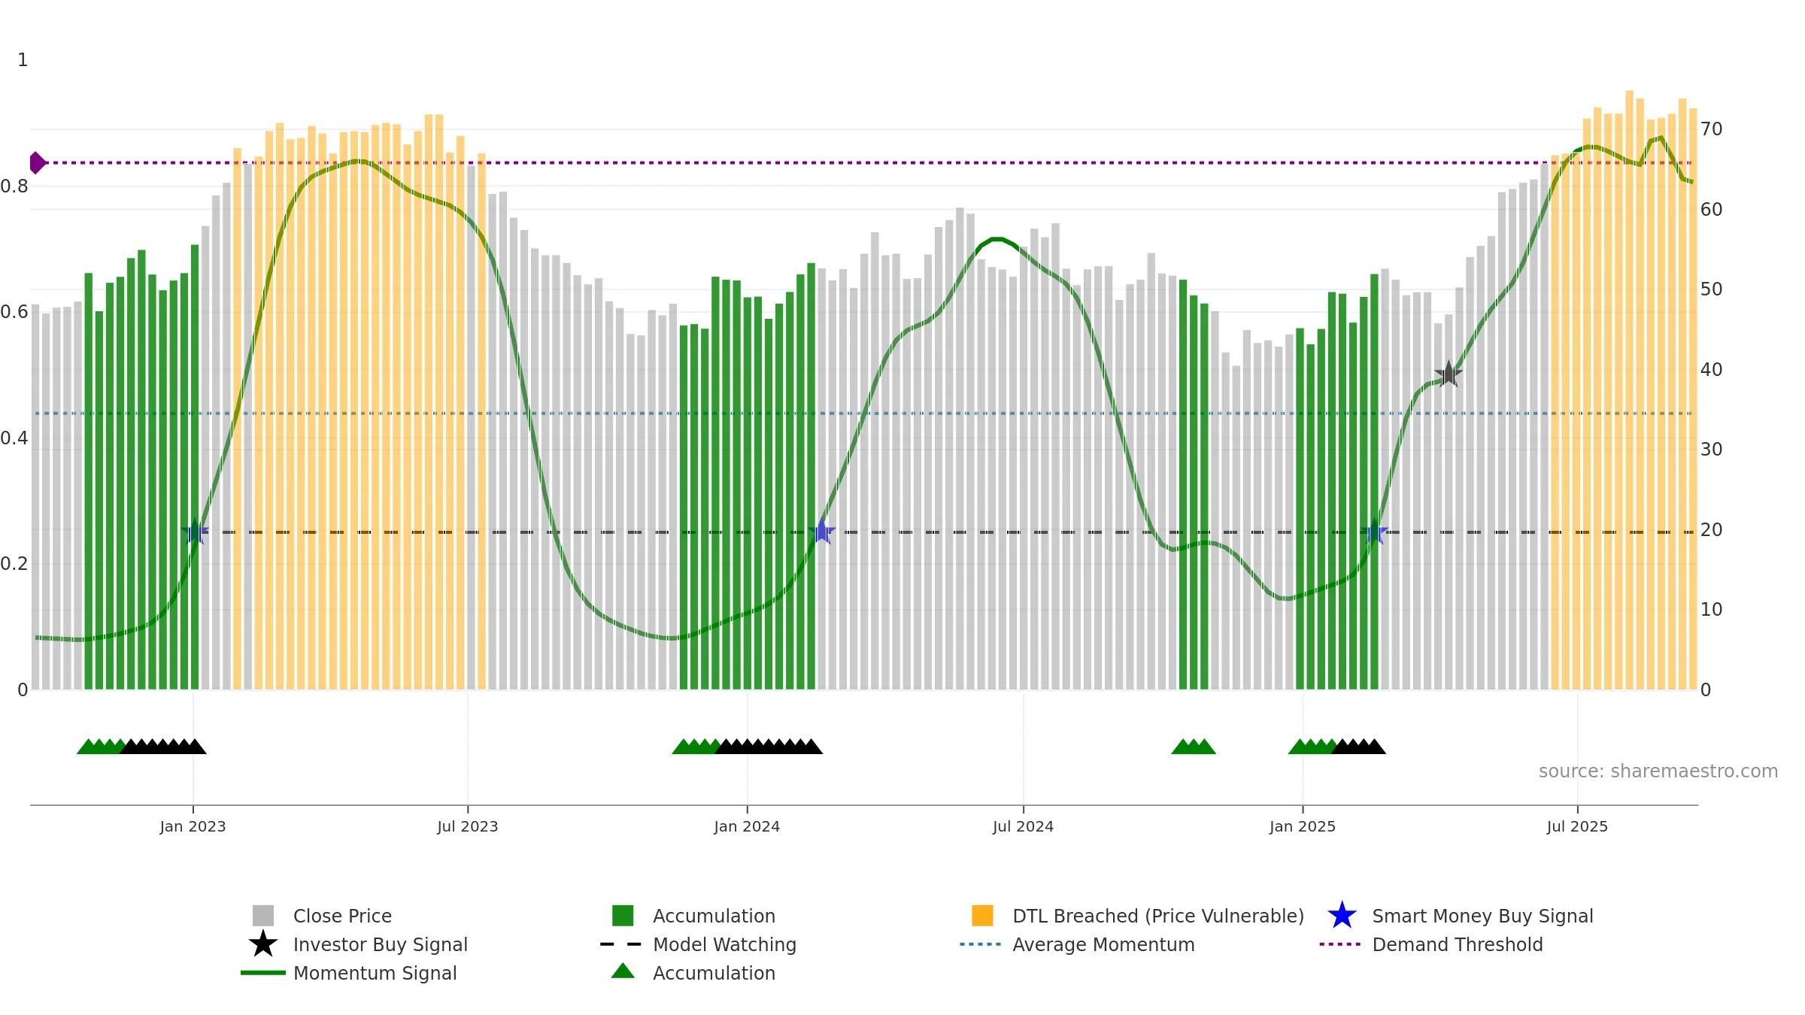The height and width of the screenshot is (1015, 1805).
Task: Select the blue star near Jan 2023
Action: pyautogui.click(x=195, y=532)
